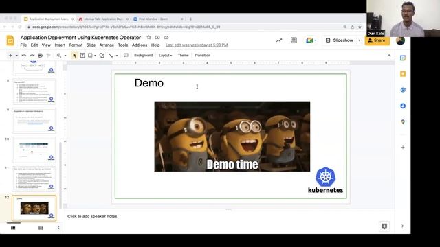Click the Paint format icon

coord(48,56)
